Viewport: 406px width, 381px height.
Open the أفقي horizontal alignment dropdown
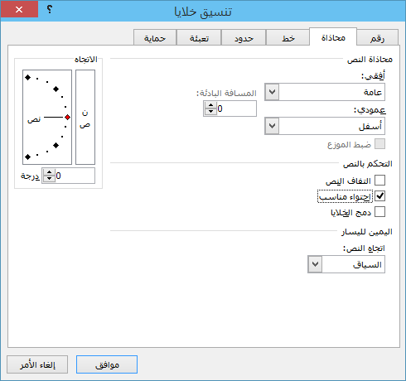coord(325,92)
